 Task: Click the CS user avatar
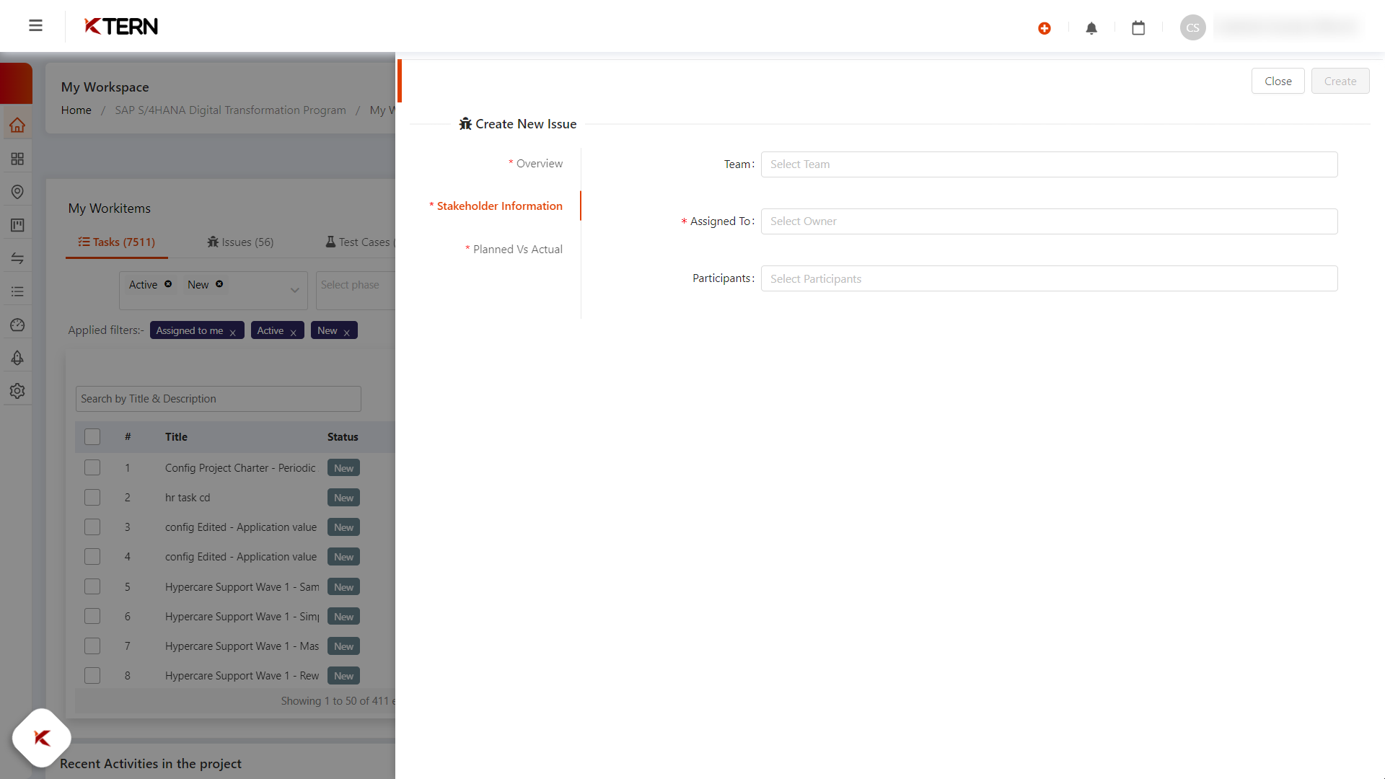(x=1192, y=27)
